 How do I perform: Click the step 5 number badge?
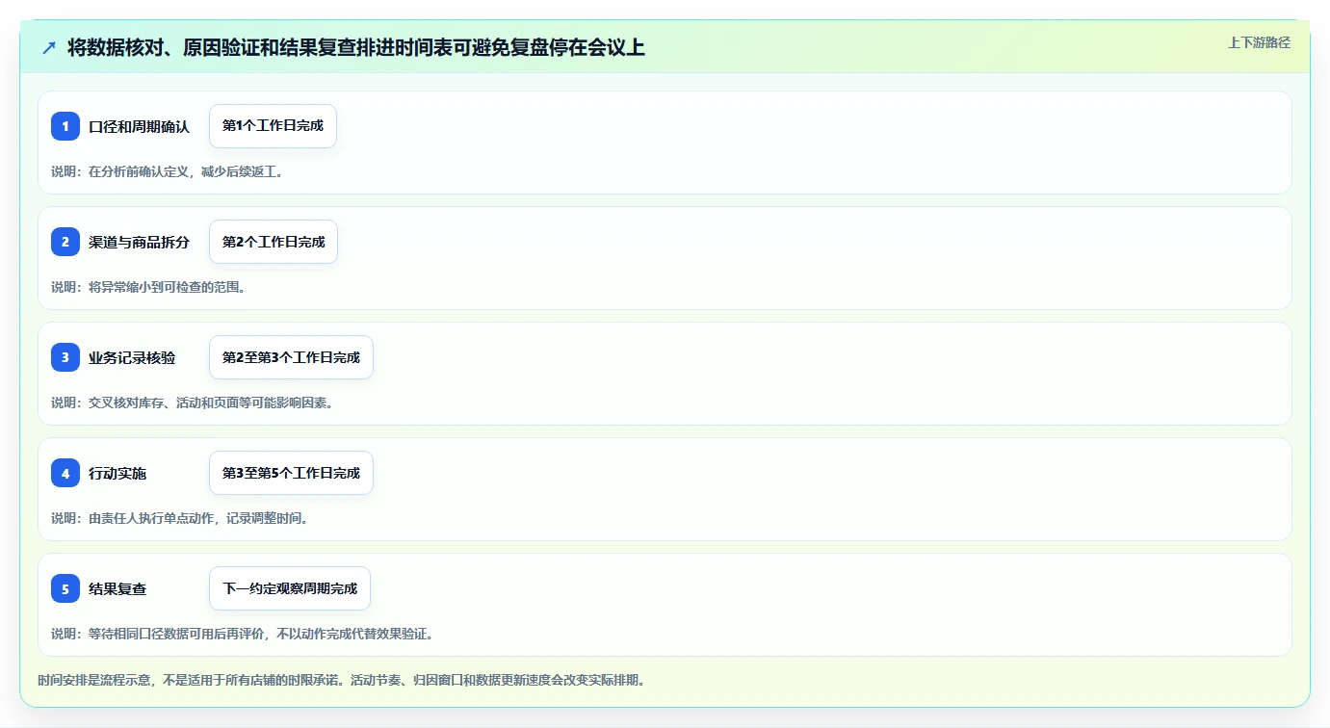(x=65, y=588)
